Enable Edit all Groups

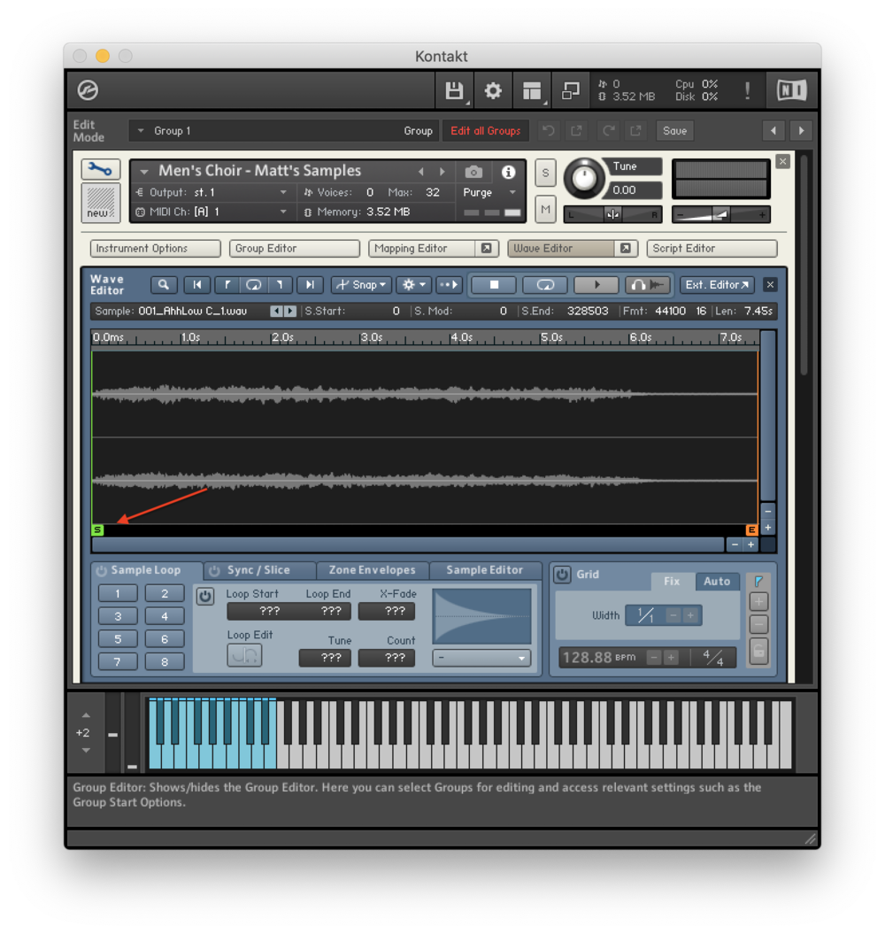tap(485, 130)
